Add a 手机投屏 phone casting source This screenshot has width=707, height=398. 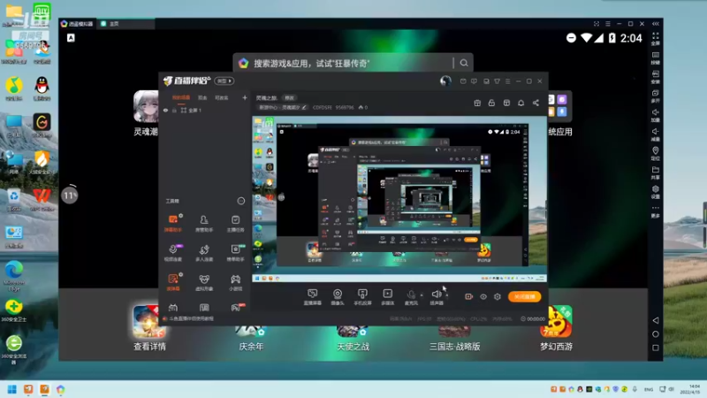tap(362, 297)
